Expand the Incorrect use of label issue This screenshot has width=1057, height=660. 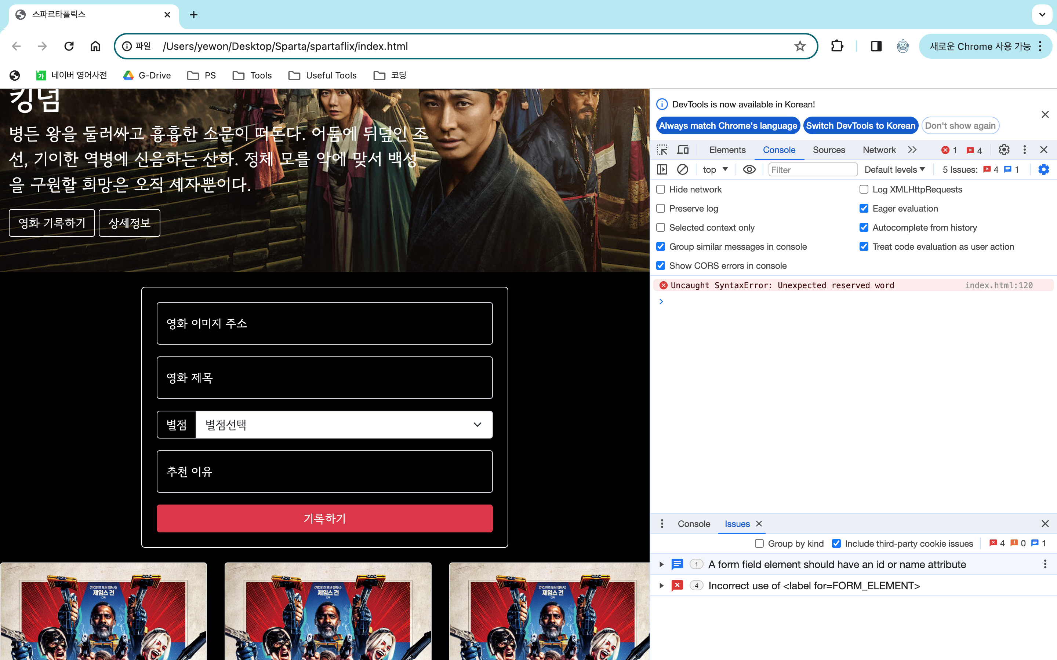[662, 585]
